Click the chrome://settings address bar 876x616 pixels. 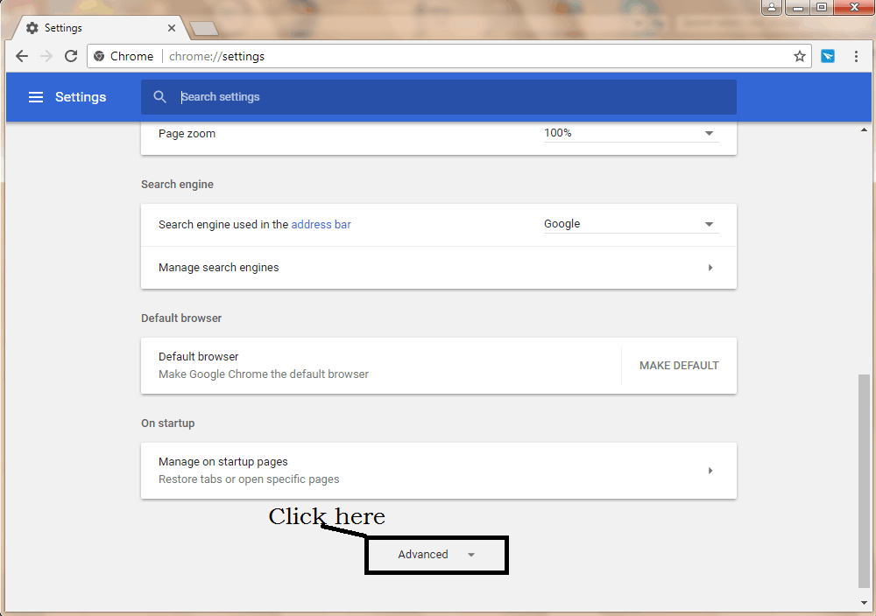coord(449,56)
